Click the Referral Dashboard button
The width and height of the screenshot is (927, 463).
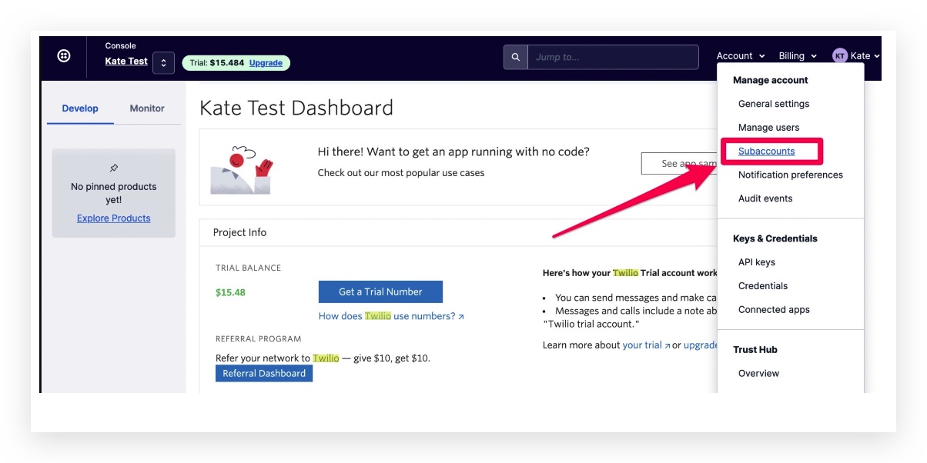[x=264, y=374]
